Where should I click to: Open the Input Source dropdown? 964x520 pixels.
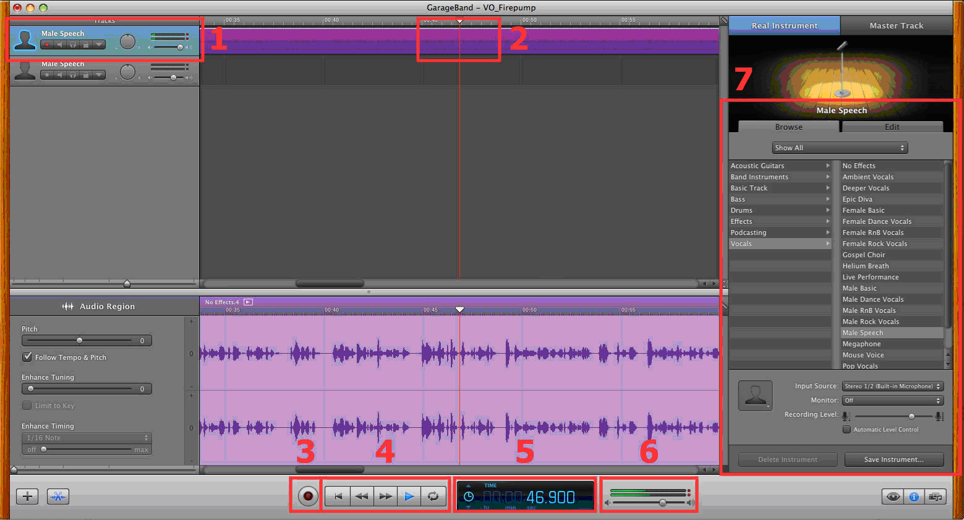point(892,386)
